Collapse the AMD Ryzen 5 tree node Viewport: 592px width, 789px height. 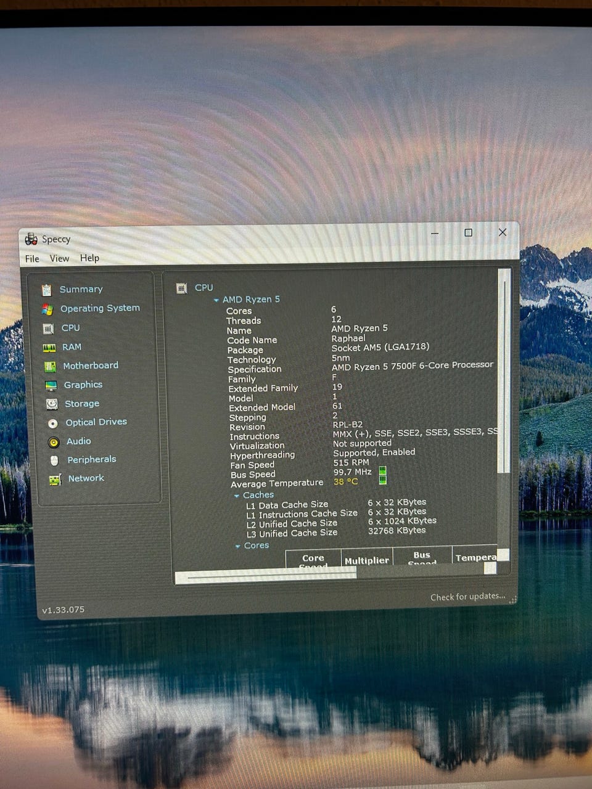point(216,300)
